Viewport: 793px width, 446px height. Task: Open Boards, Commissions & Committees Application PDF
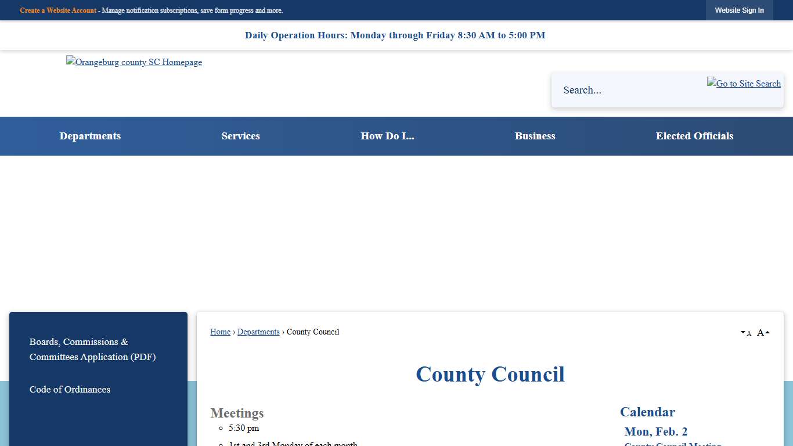92,349
